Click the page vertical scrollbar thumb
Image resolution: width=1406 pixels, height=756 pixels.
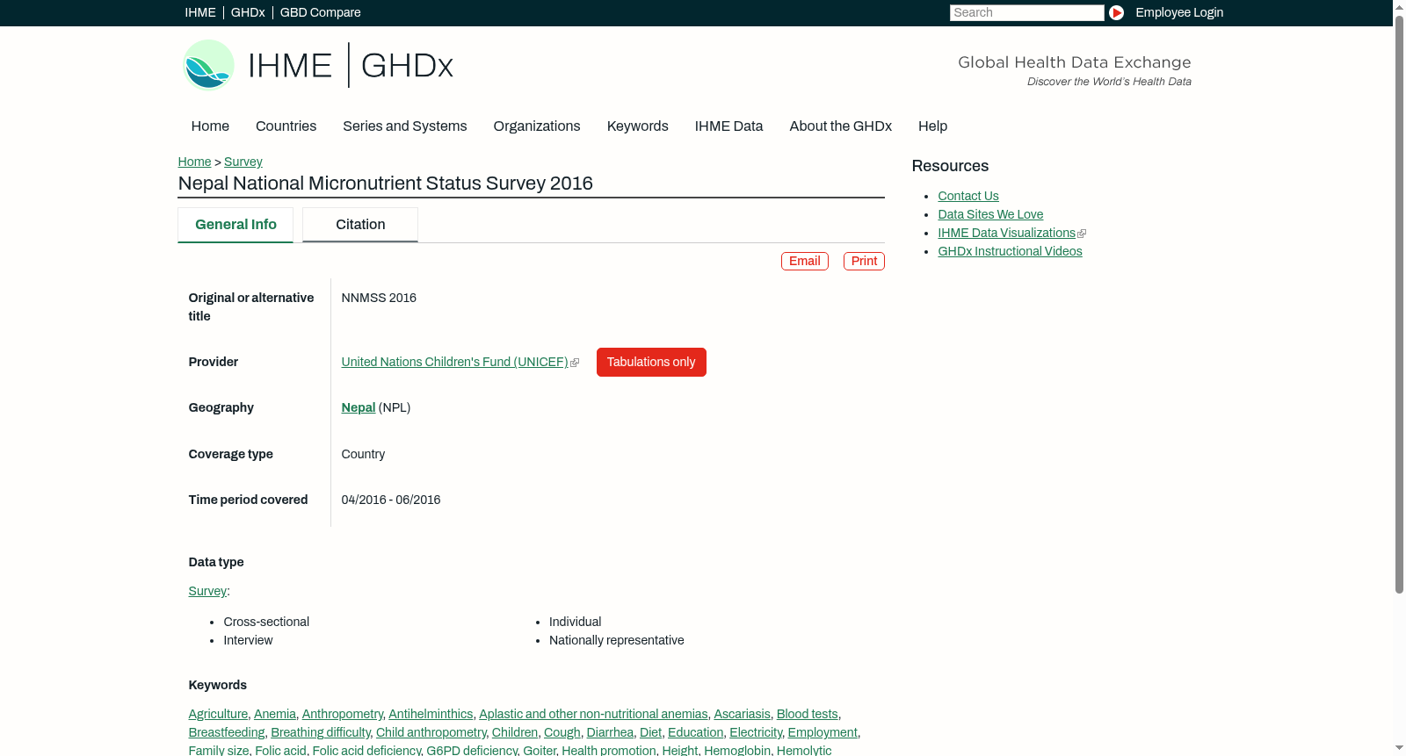tap(1399, 303)
